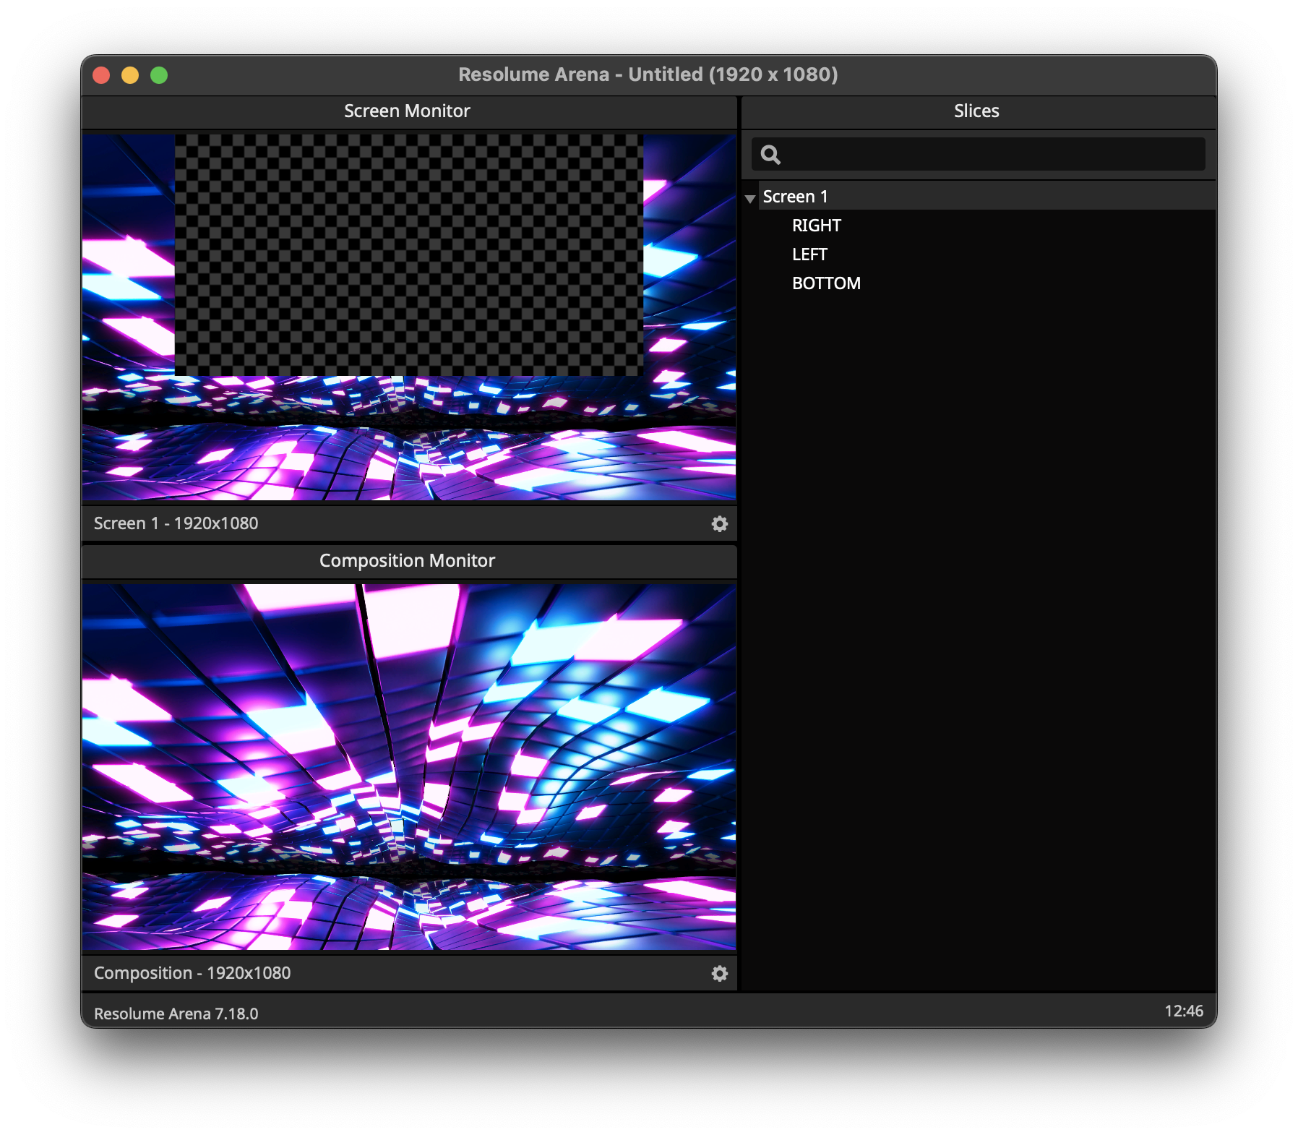Select the BOTTOM slice
The width and height of the screenshot is (1298, 1135).
click(826, 283)
